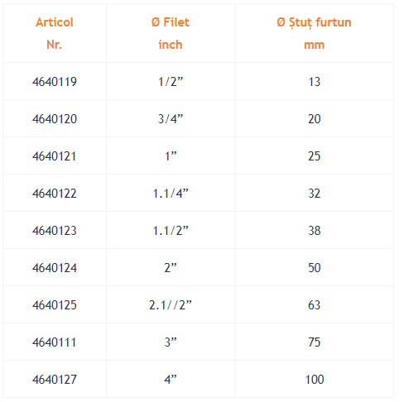Select the hose diameter value 38
This screenshot has width=404, height=402.
point(314,231)
